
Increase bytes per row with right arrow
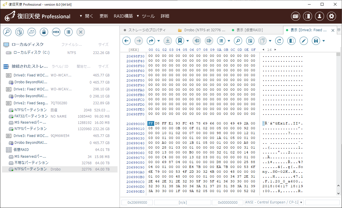tap(275, 50)
